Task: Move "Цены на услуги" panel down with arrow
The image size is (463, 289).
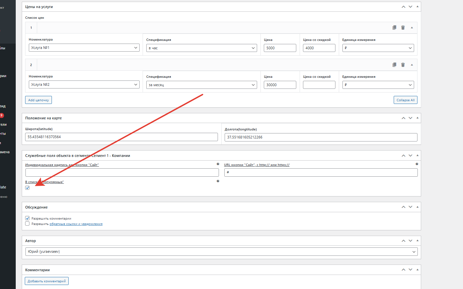Action: 410,7
